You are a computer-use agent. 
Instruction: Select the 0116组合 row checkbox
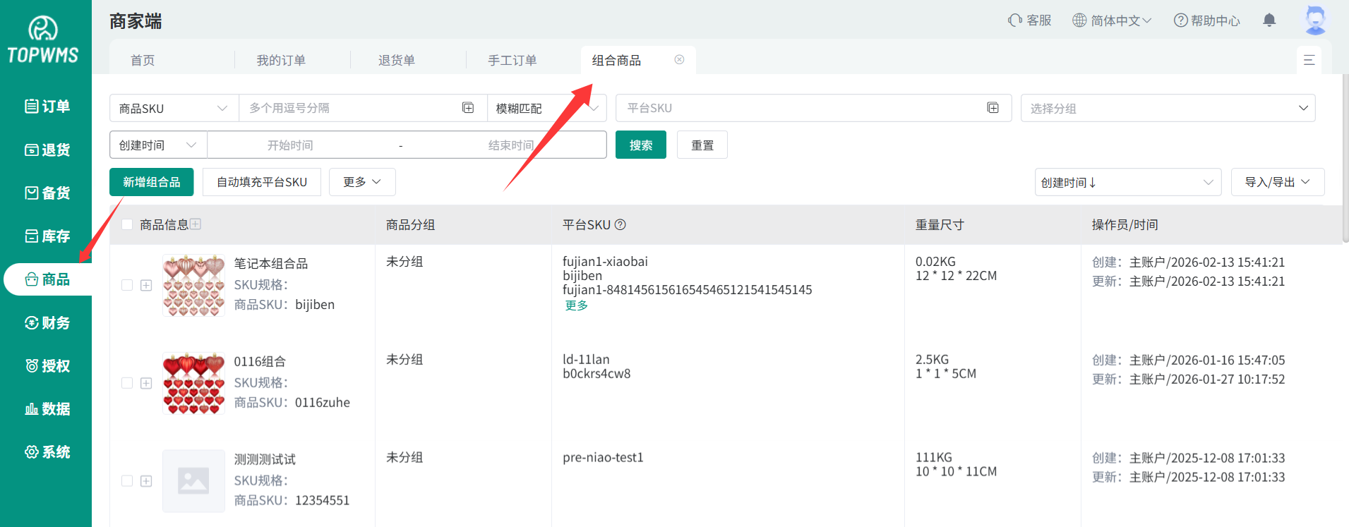point(127,383)
